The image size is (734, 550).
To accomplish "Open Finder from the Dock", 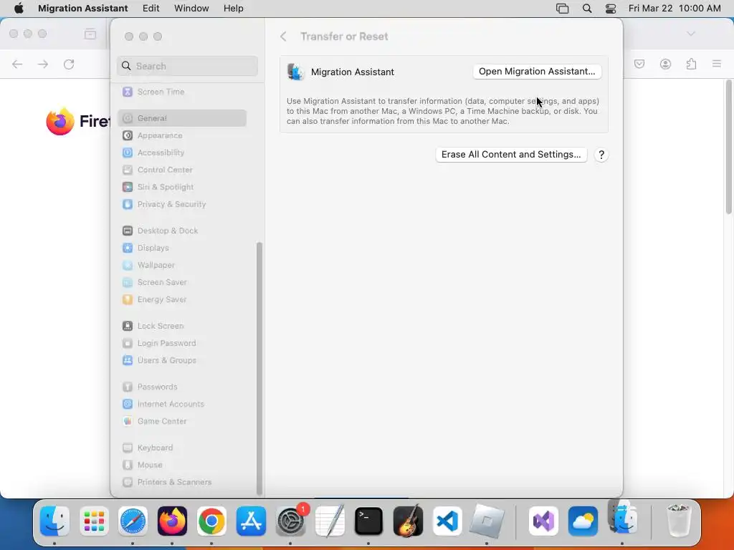I will (54, 521).
